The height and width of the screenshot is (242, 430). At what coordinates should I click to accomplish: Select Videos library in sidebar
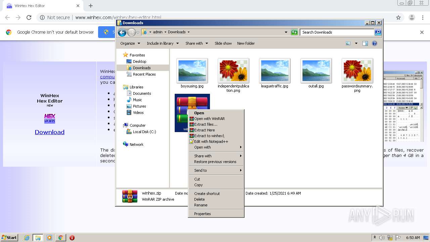(x=135, y=113)
